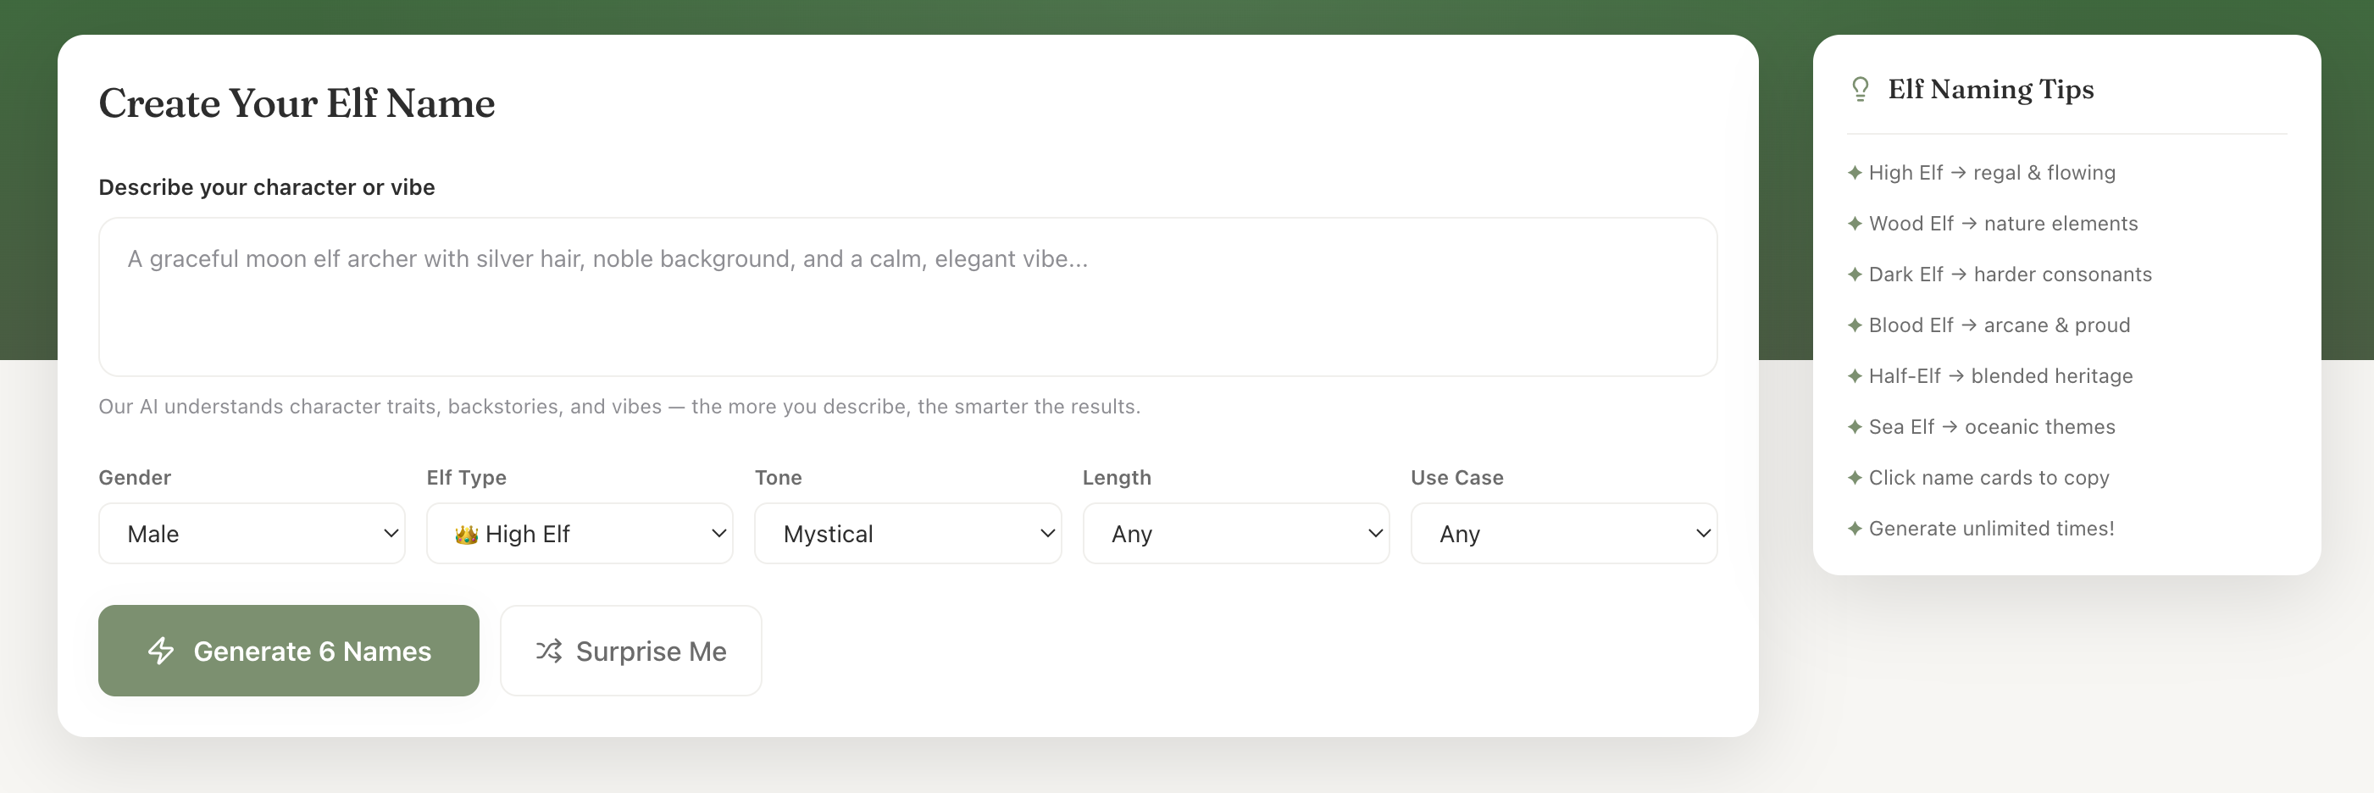Click the lightbulb icon beside Elf Naming Tips
2374x793 pixels.
(1861, 88)
